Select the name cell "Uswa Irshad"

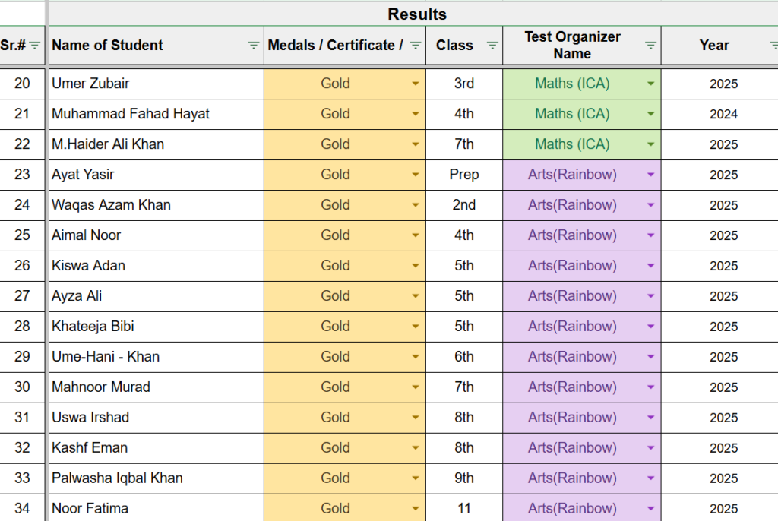(x=152, y=417)
